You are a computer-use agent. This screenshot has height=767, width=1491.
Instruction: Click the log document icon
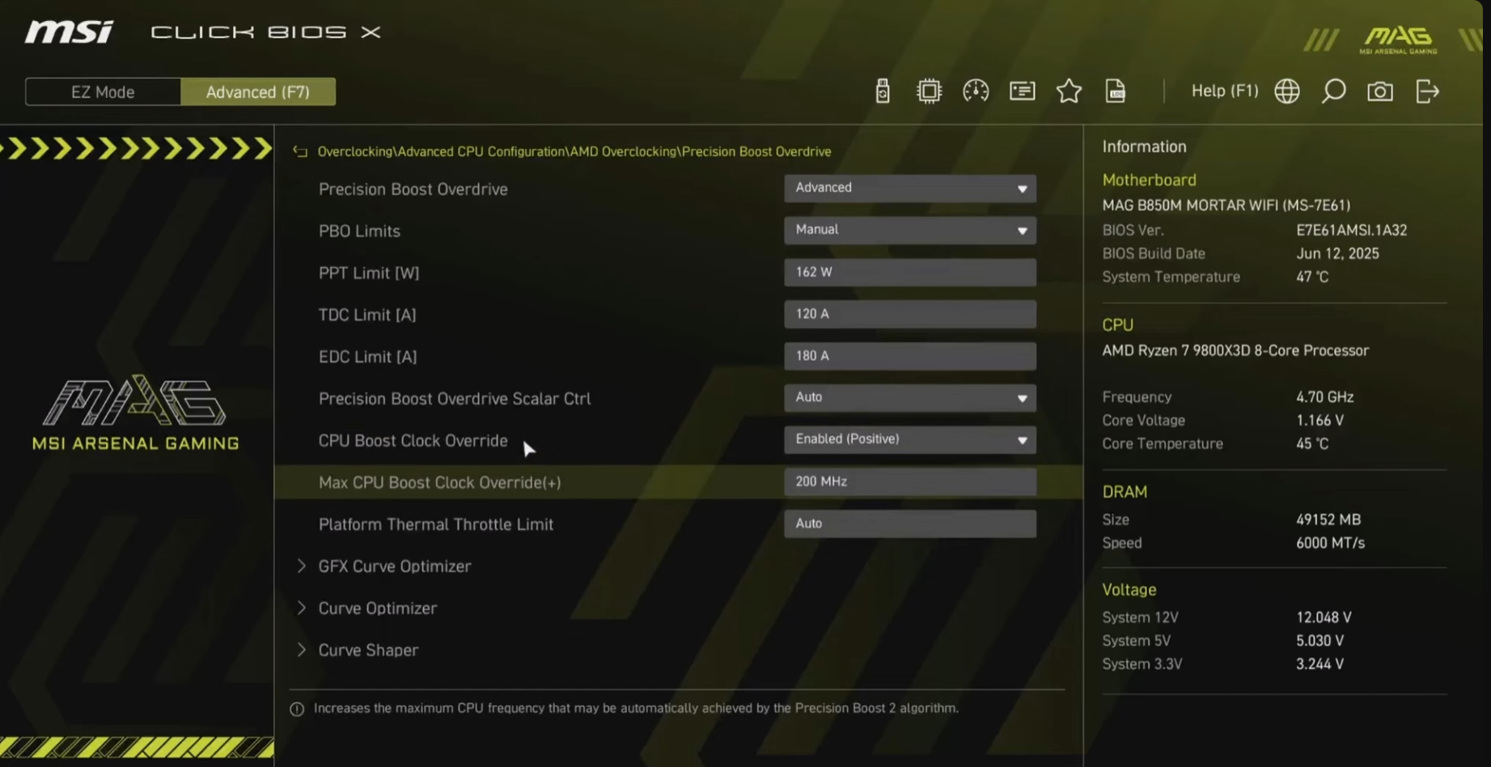point(1116,91)
